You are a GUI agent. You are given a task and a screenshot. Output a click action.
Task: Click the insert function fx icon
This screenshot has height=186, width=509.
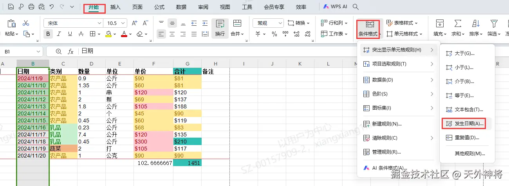[x=70, y=51]
